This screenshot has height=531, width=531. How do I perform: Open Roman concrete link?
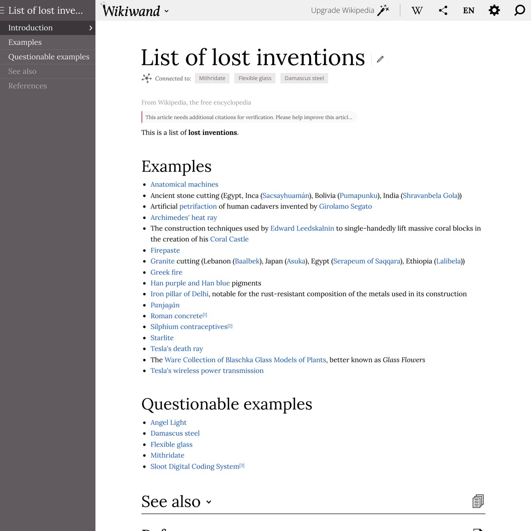177,316
